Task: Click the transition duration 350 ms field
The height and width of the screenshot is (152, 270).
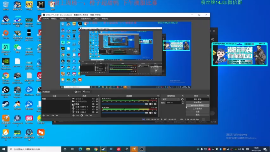Action: click(174, 103)
